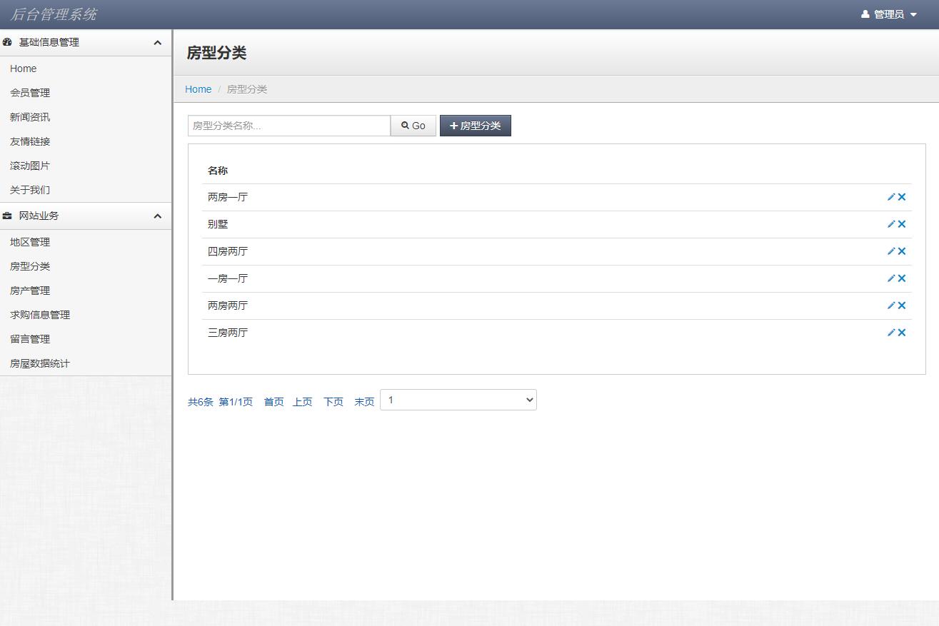939x626 pixels.
Task: Edit the 四房两厅 row
Action: [890, 251]
